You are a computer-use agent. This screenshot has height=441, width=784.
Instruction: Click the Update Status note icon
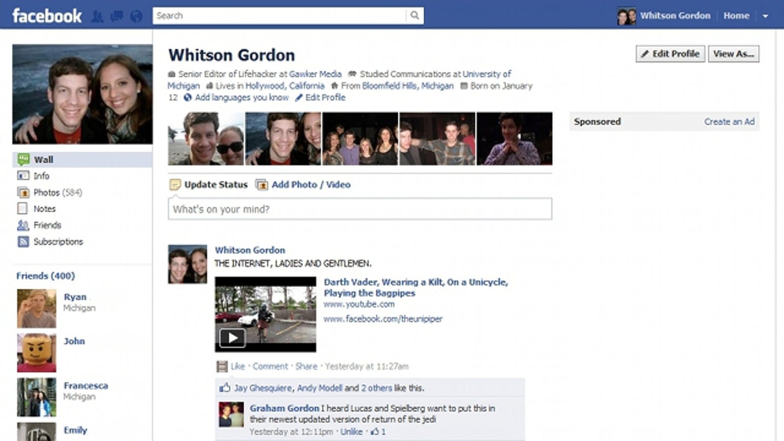coord(175,185)
